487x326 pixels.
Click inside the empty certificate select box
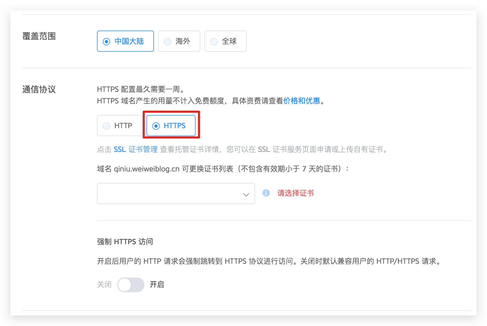tap(169, 194)
